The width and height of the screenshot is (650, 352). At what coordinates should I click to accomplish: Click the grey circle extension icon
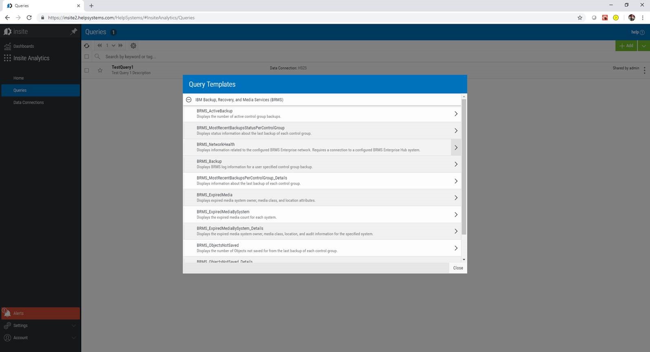pyautogui.click(x=594, y=18)
